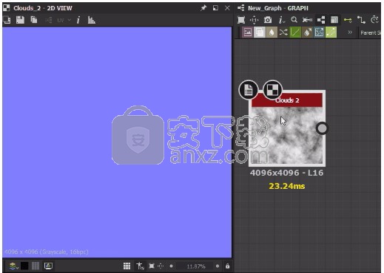Toggle the grid icon in bottom bar

click(x=127, y=266)
